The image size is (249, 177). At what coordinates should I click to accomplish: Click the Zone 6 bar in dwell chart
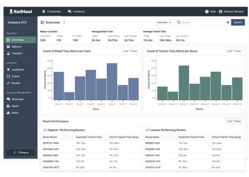click(112, 82)
